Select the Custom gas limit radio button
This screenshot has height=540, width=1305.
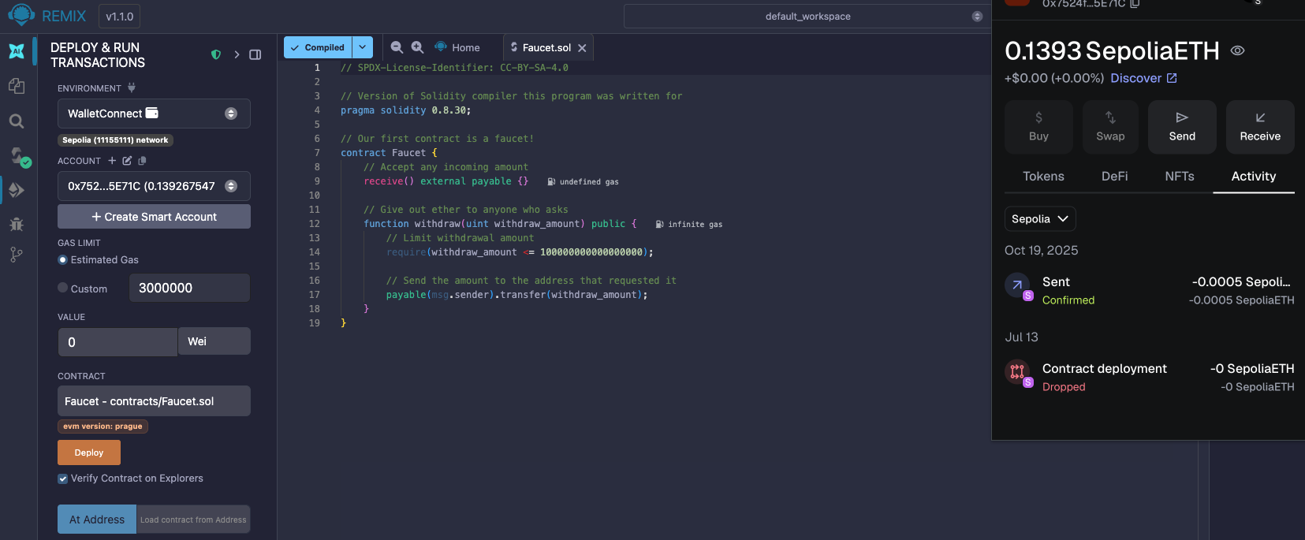pos(62,288)
